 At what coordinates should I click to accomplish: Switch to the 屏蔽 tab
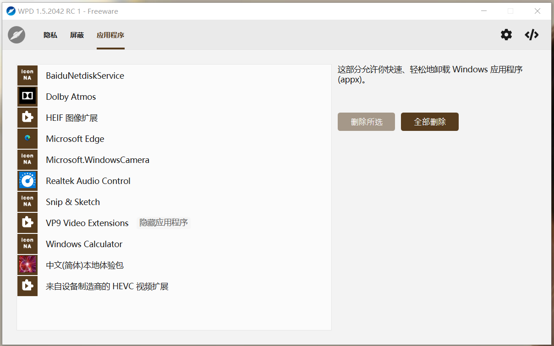77,35
